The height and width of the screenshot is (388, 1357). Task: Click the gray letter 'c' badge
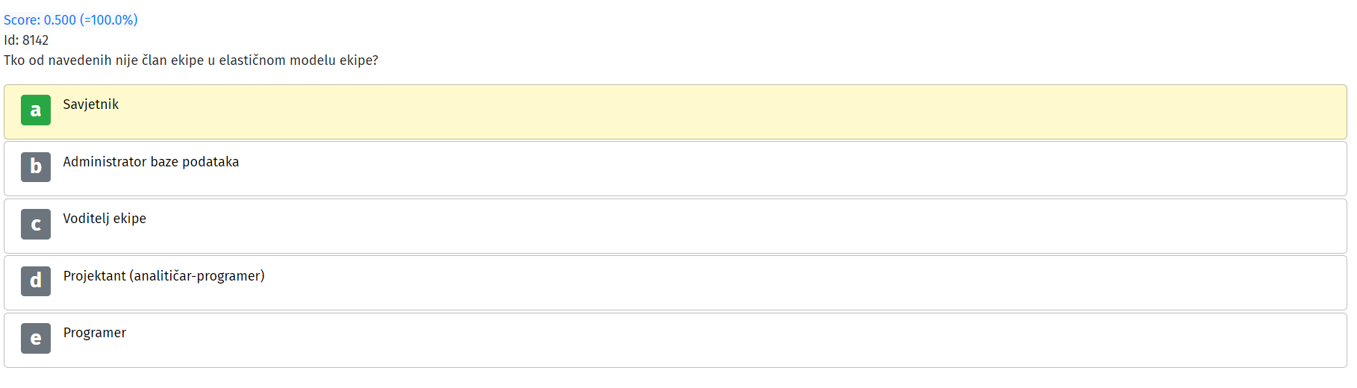36,224
